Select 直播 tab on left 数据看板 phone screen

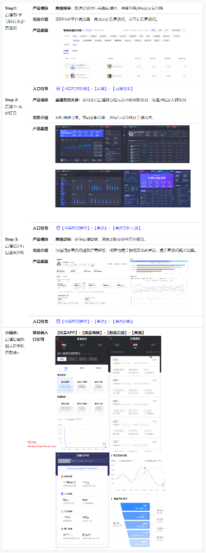click(82, 346)
